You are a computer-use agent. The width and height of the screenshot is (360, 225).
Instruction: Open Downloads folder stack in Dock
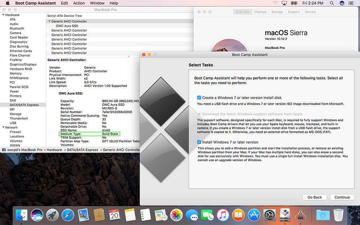pyautogui.click(x=323, y=215)
